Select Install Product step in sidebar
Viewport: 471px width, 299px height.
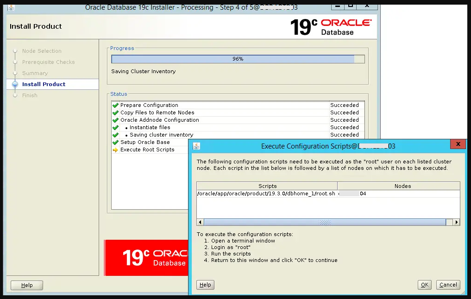point(44,84)
